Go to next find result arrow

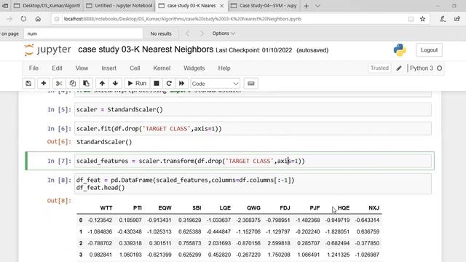click(x=202, y=33)
